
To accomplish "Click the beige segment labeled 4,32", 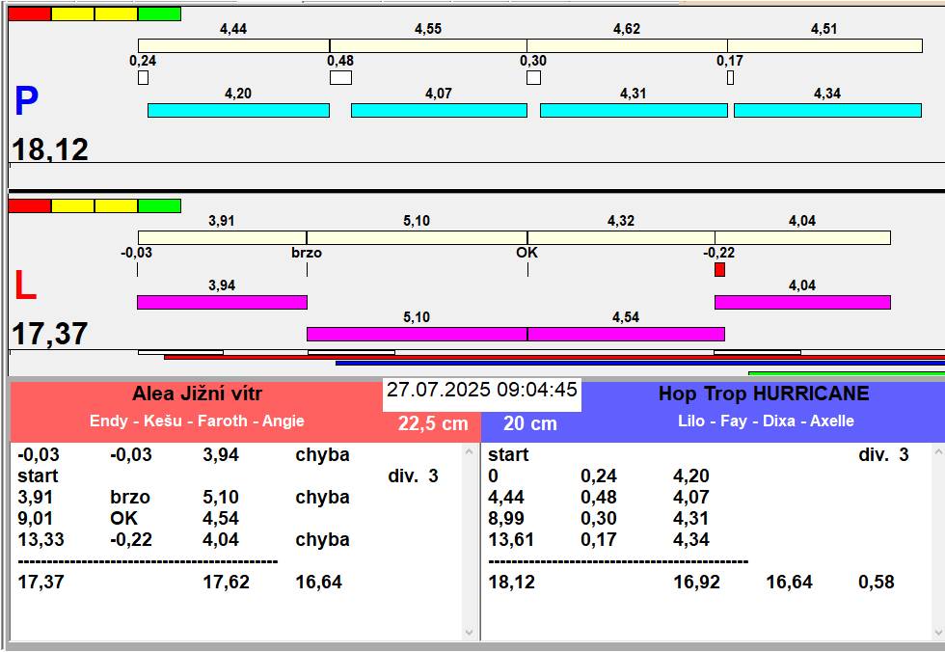I will tap(621, 237).
